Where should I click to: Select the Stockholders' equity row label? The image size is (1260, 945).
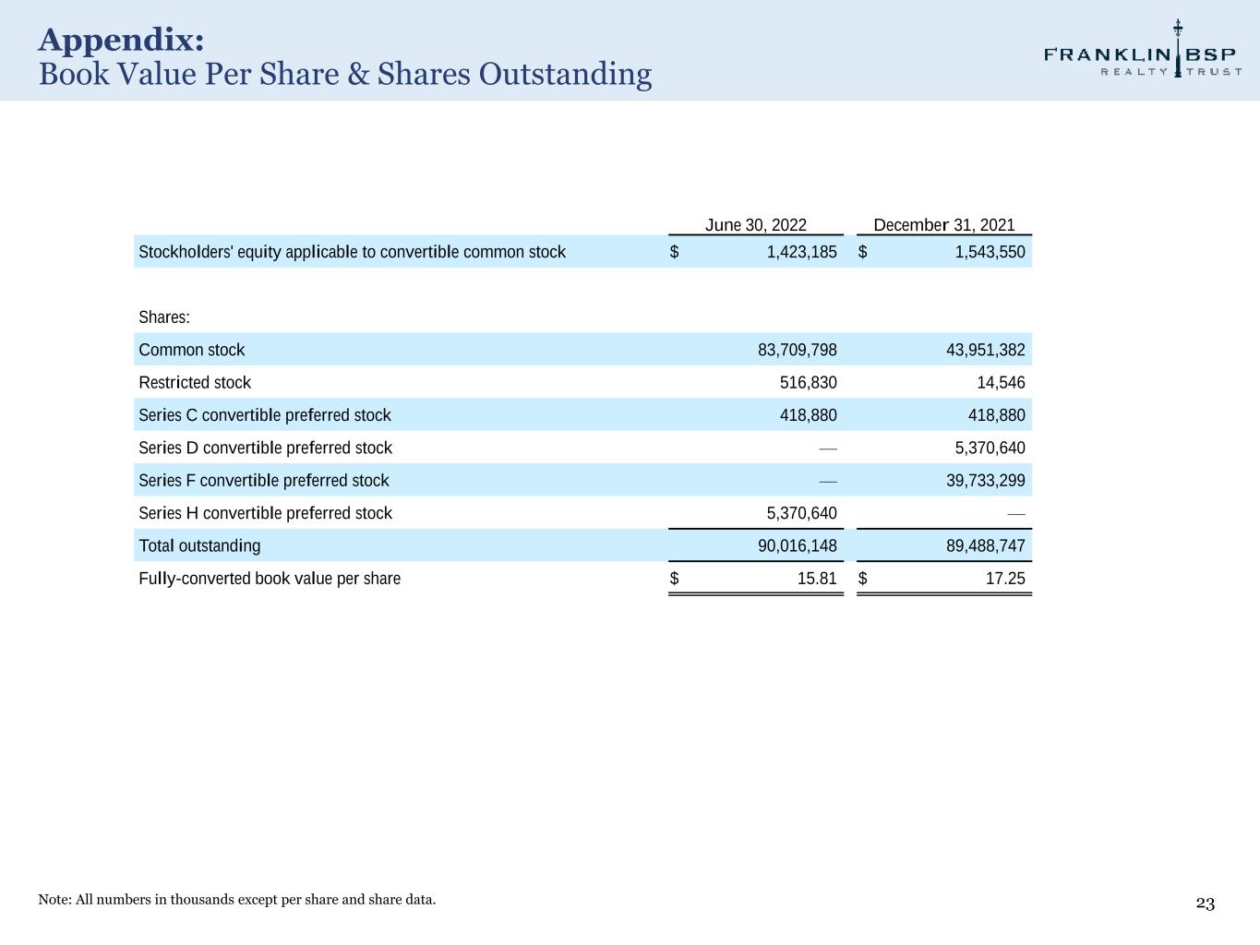[x=352, y=252]
